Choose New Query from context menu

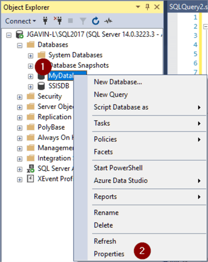click(140, 94)
